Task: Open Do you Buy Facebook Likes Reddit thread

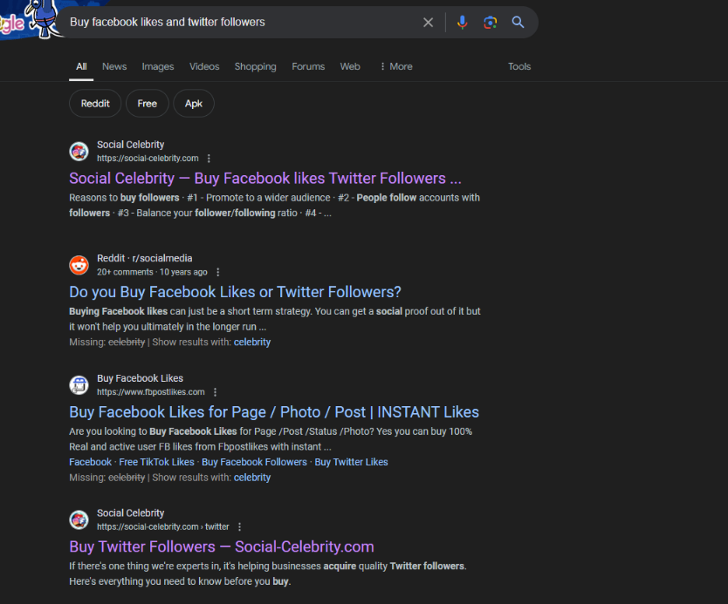Action: tap(235, 292)
